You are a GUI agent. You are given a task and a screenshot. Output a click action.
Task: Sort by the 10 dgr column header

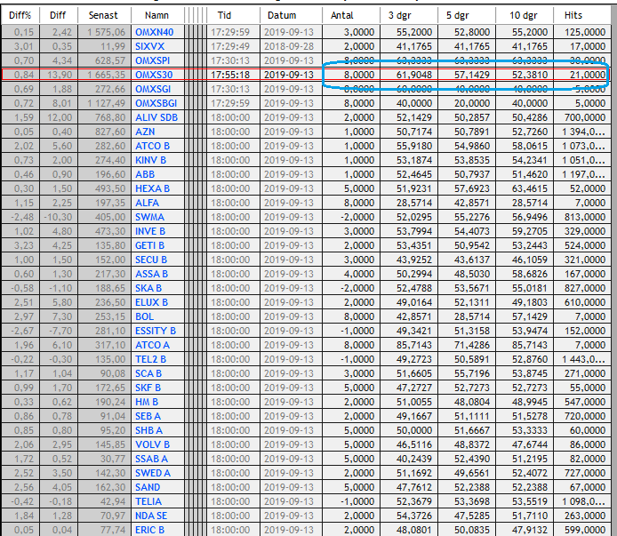pos(525,15)
